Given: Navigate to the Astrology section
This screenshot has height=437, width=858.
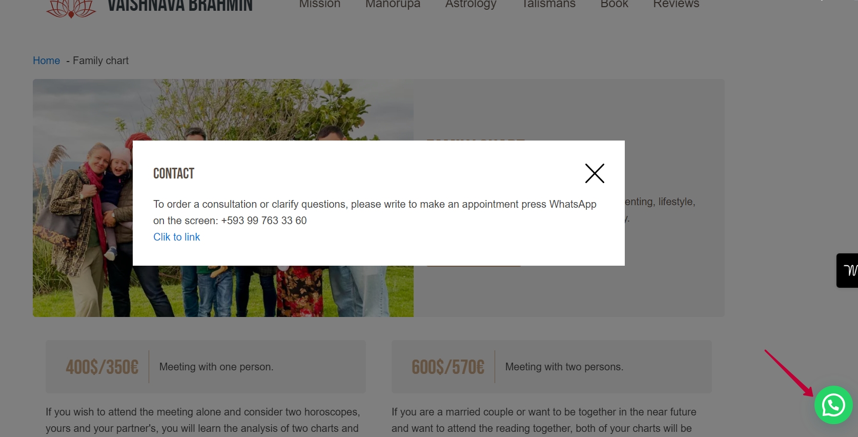Looking at the screenshot, I should 471,5.
